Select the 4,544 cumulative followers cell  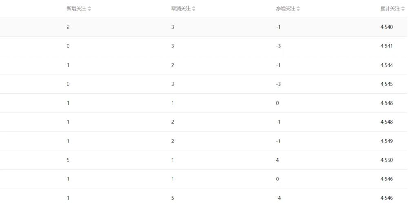click(x=387, y=65)
